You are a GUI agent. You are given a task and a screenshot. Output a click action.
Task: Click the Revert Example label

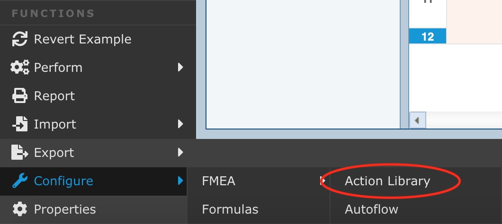coord(82,39)
